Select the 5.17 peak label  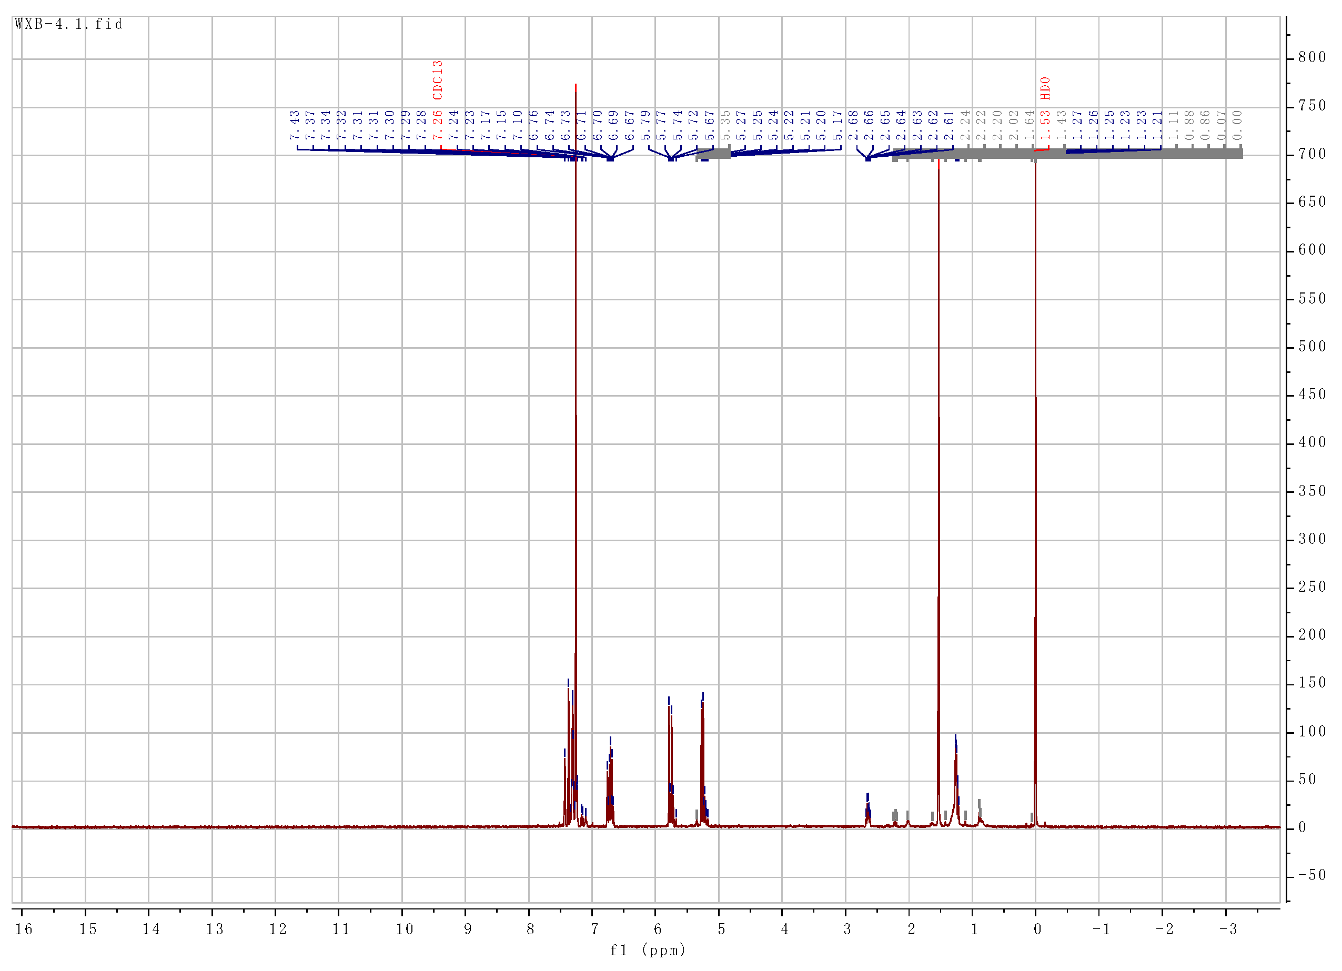click(838, 125)
